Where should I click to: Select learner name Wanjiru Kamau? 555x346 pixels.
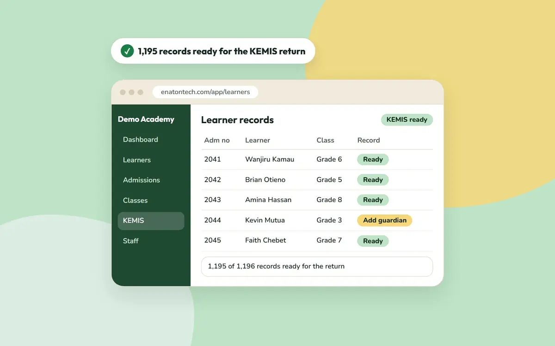pos(270,159)
